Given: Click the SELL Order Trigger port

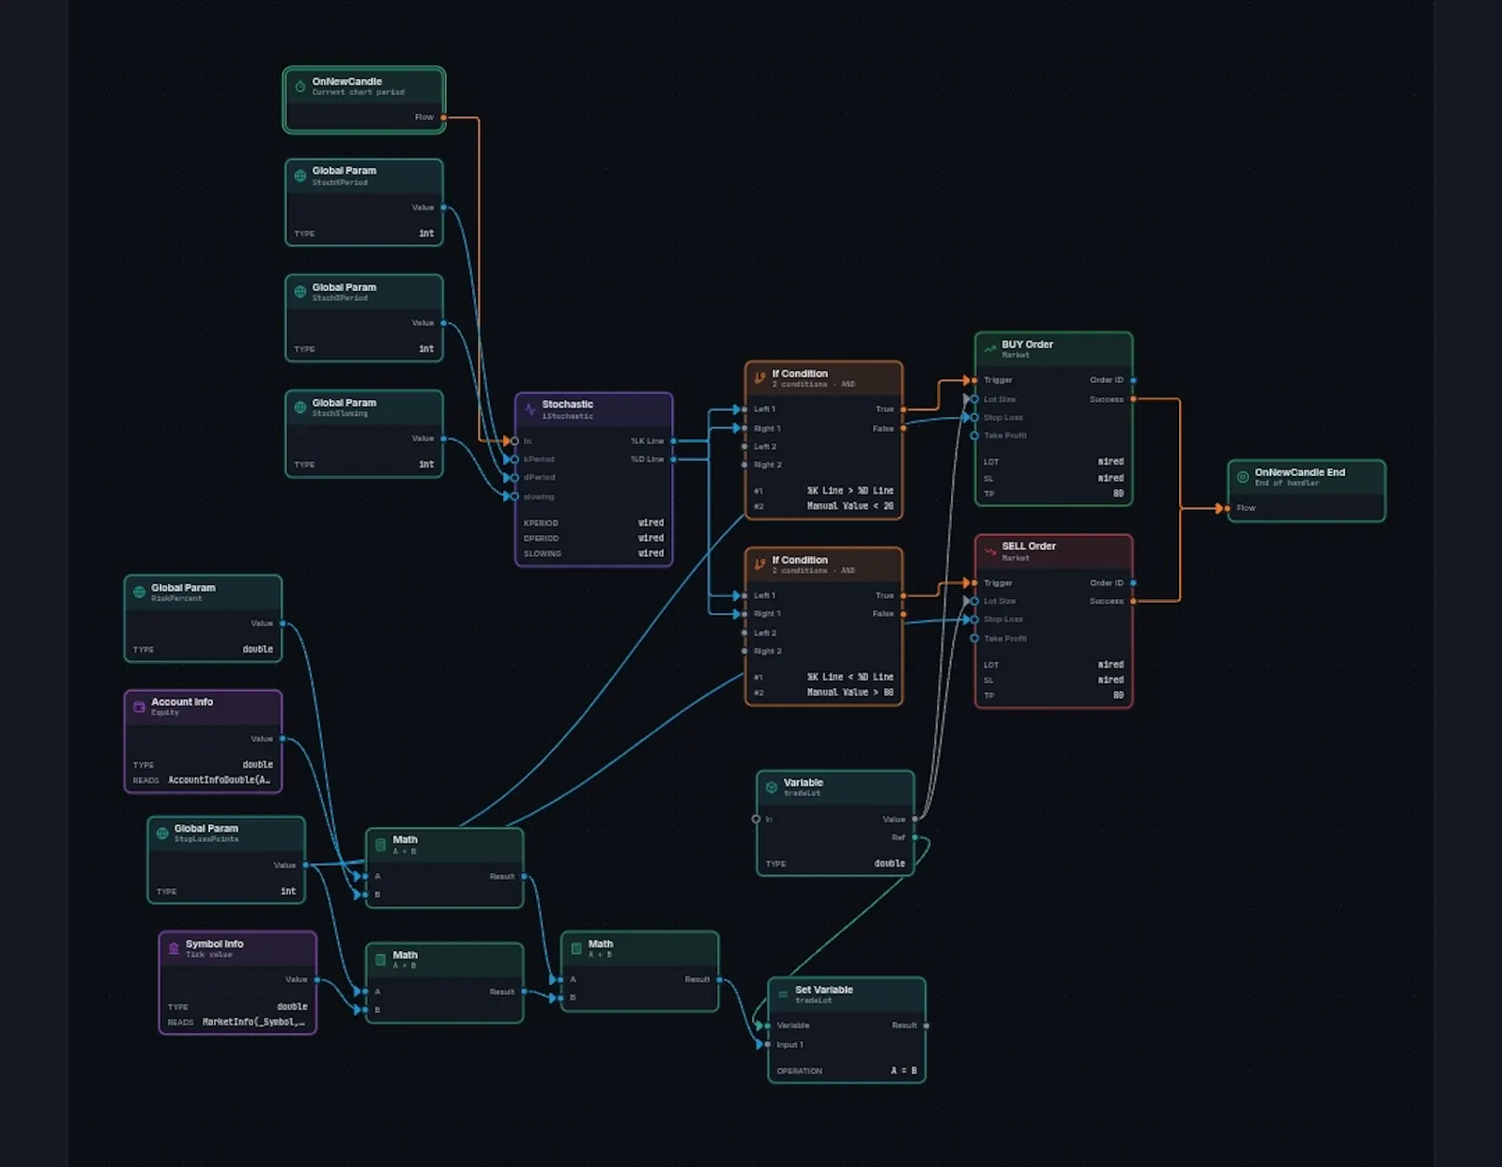Looking at the screenshot, I should (974, 583).
